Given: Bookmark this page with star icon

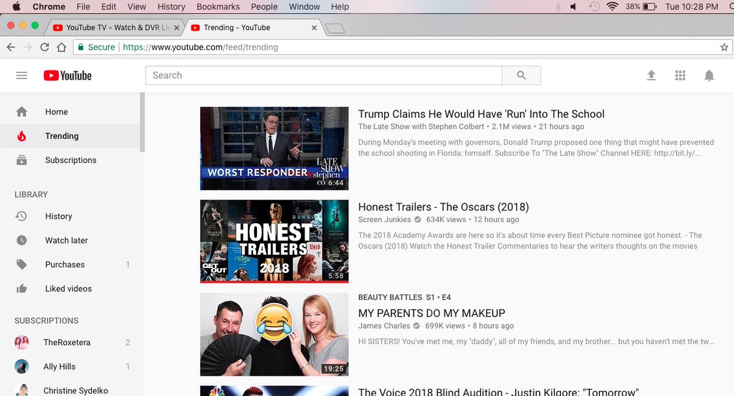Looking at the screenshot, I should pos(724,47).
